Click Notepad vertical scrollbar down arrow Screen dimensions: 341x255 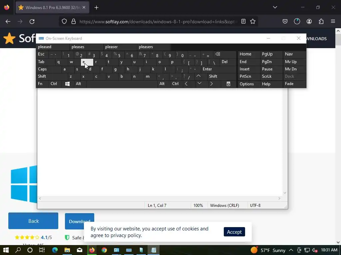285,193
